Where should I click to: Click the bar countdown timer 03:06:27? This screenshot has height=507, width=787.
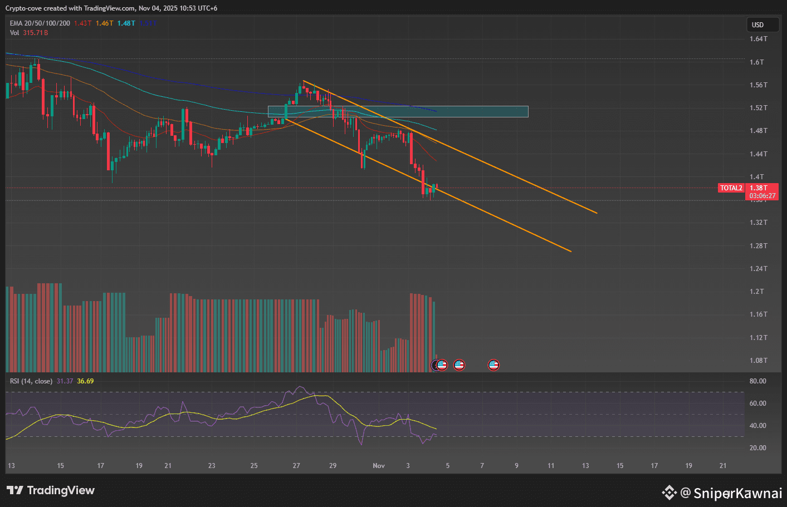(x=762, y=196)
